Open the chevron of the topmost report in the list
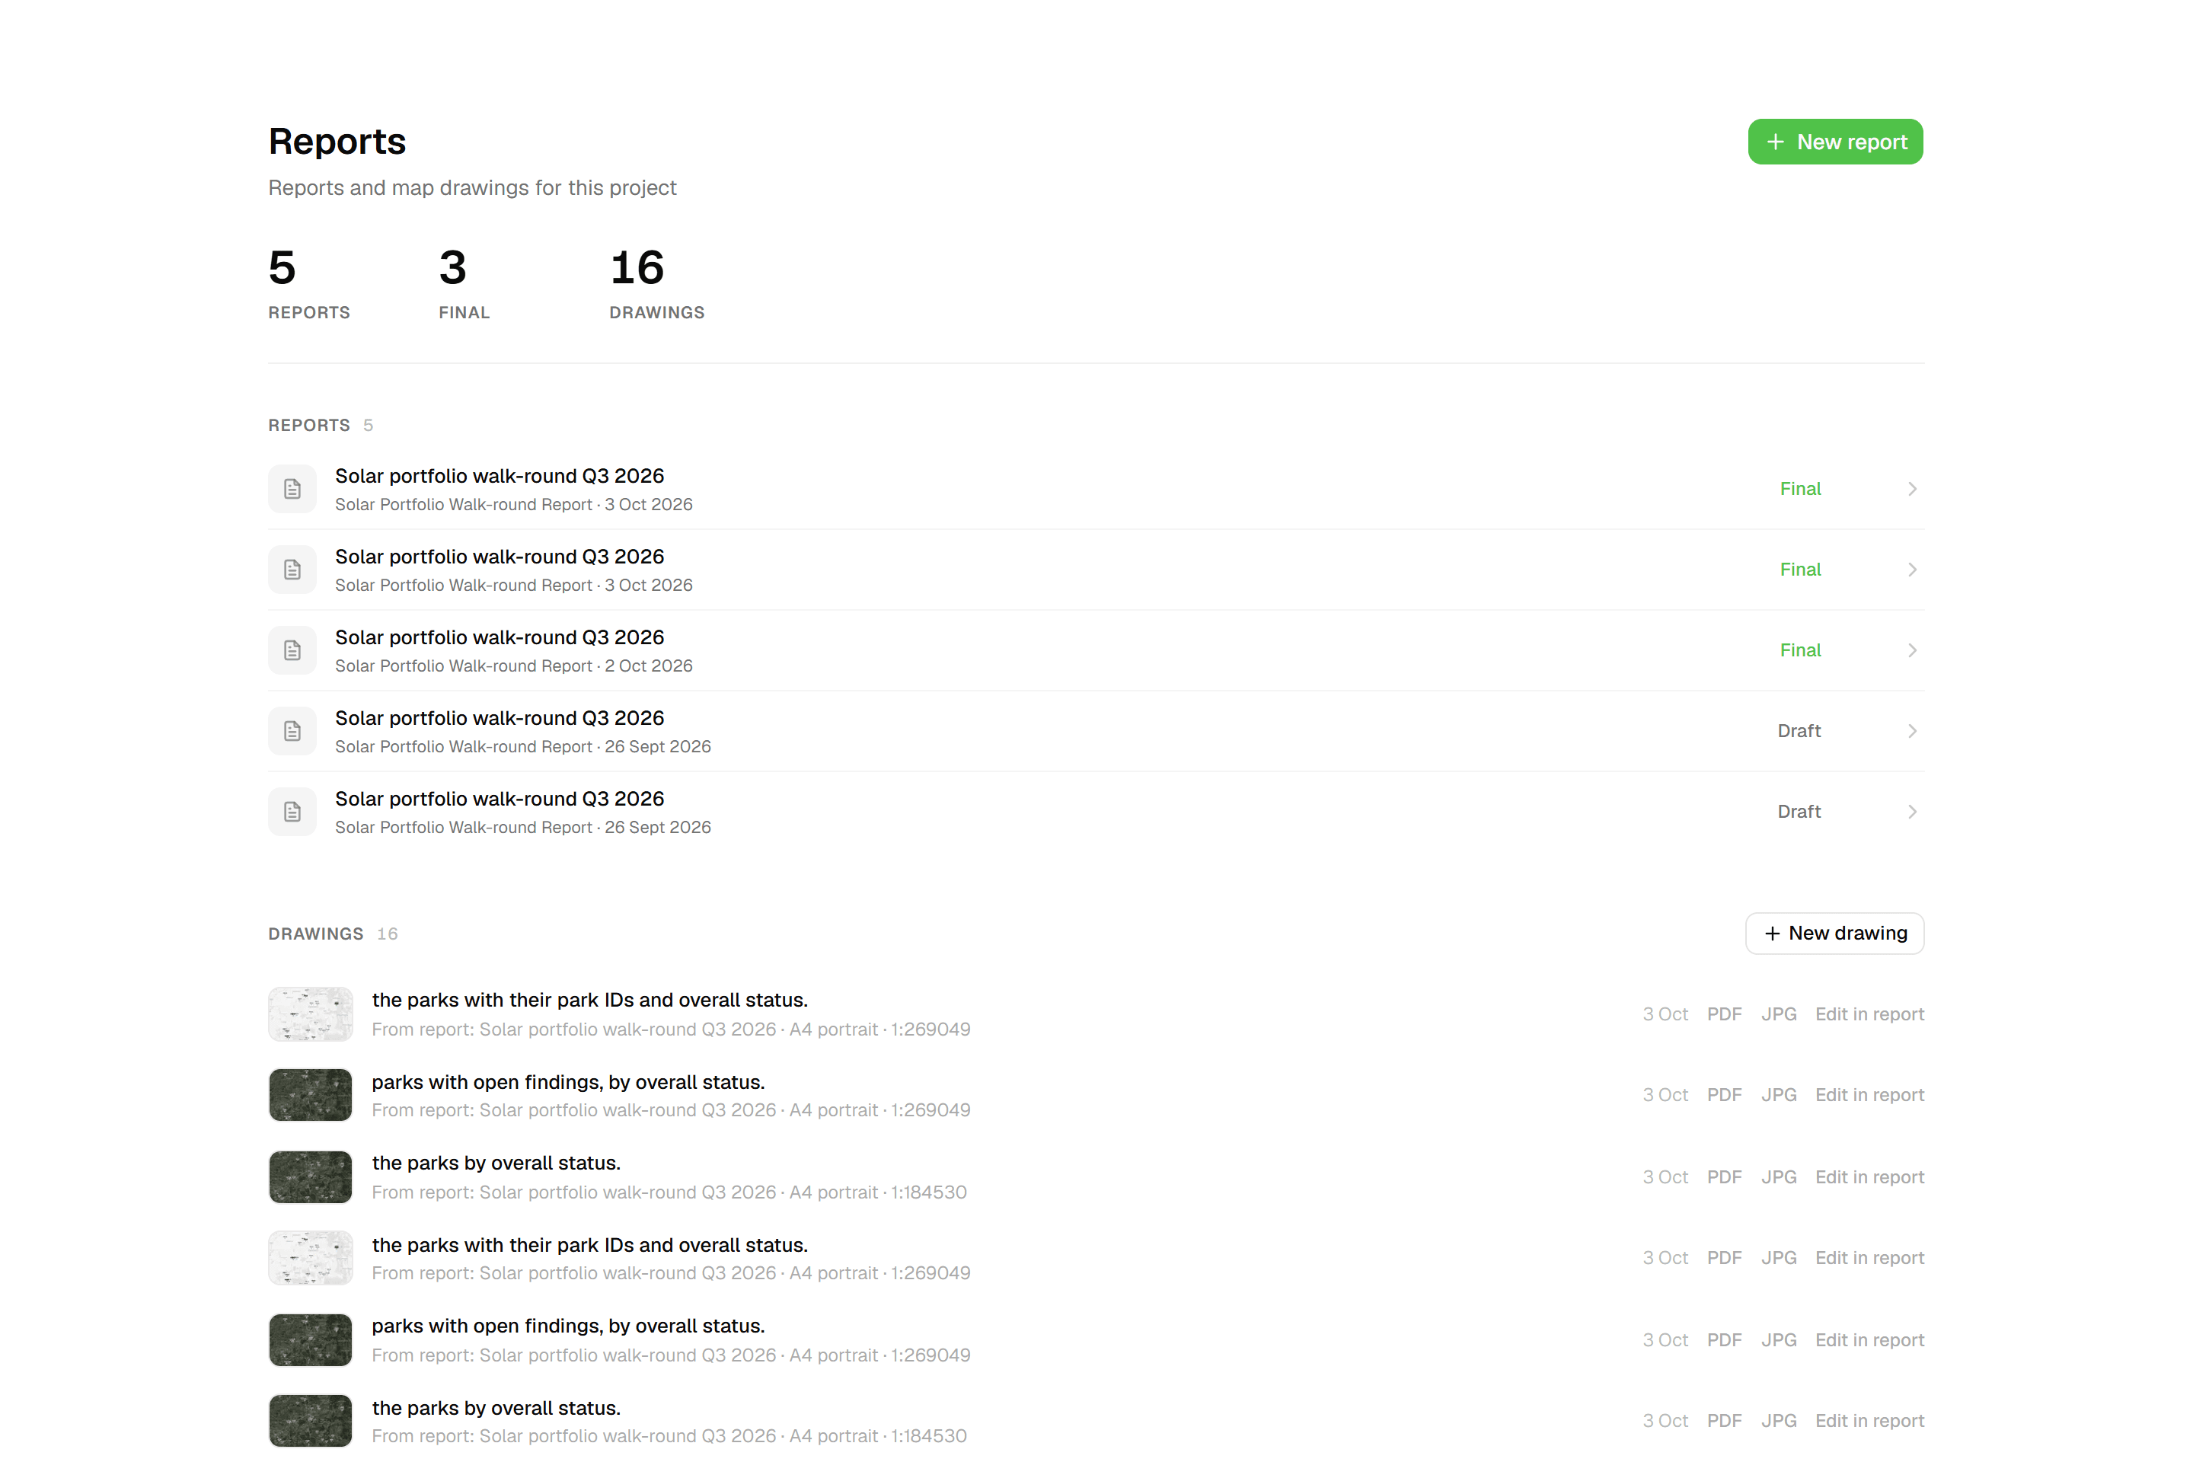This screenshot has height=1462, width=2193. click(x=1911, y=489)
